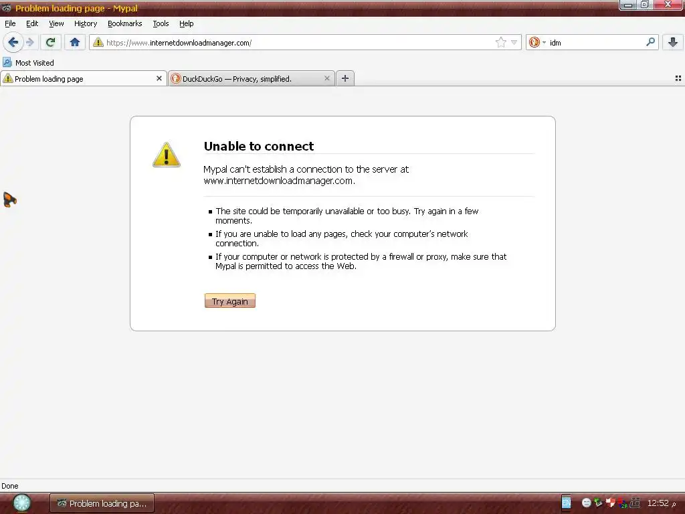Viewport: 685px width, 514px height.
Task: Open the address bar history dropdown
Action: pos(514,42)
